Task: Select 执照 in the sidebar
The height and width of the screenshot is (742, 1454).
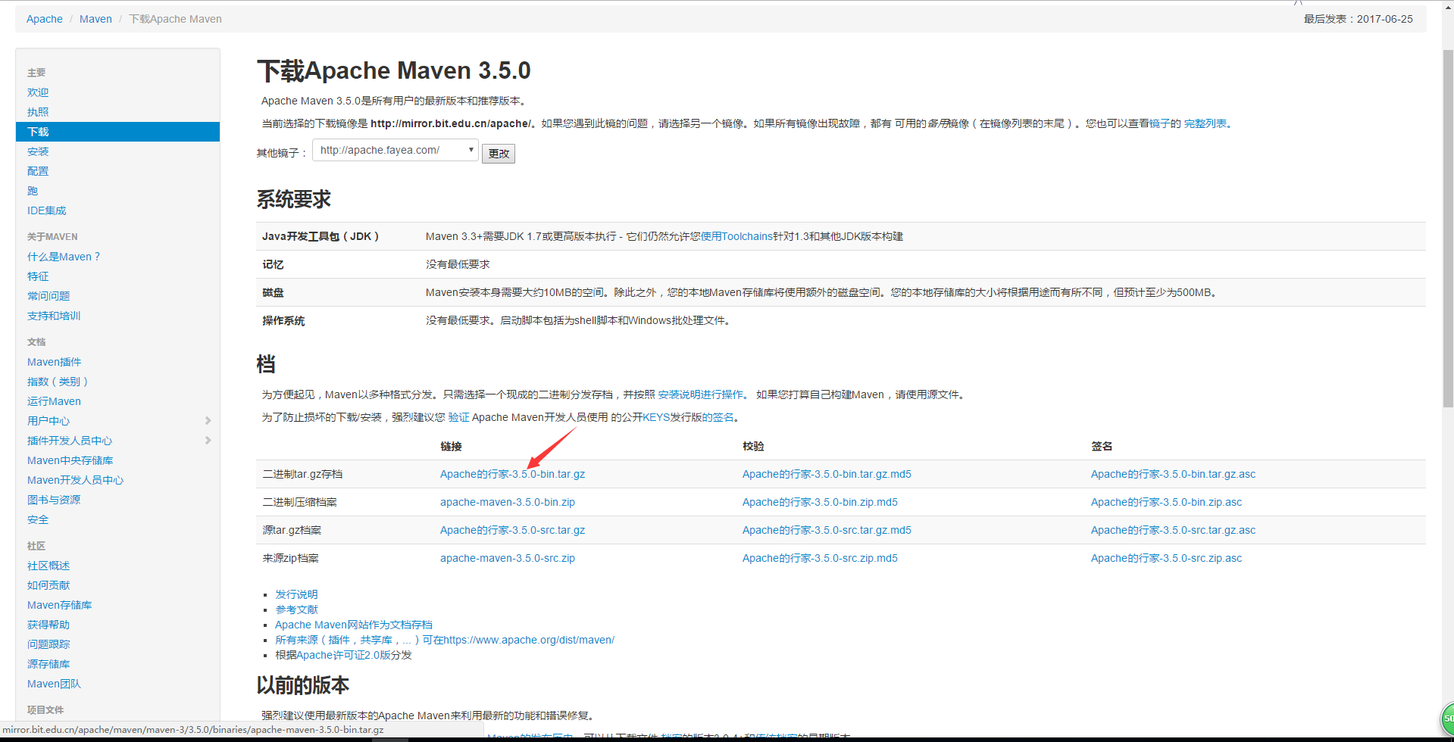Action: [38, 112]
